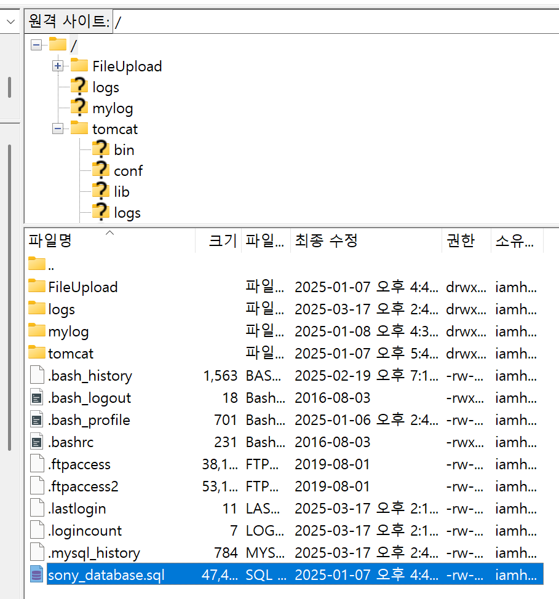Image resolution: width=559 pixels, height=599 pixels.
Task: Click the upper scrollbar in the left pane
Action: pyautogui.click(x=10, y=87)
